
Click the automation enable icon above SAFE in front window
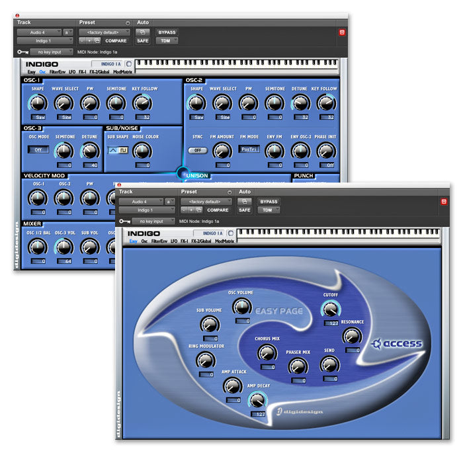click(x=244, y=201)
